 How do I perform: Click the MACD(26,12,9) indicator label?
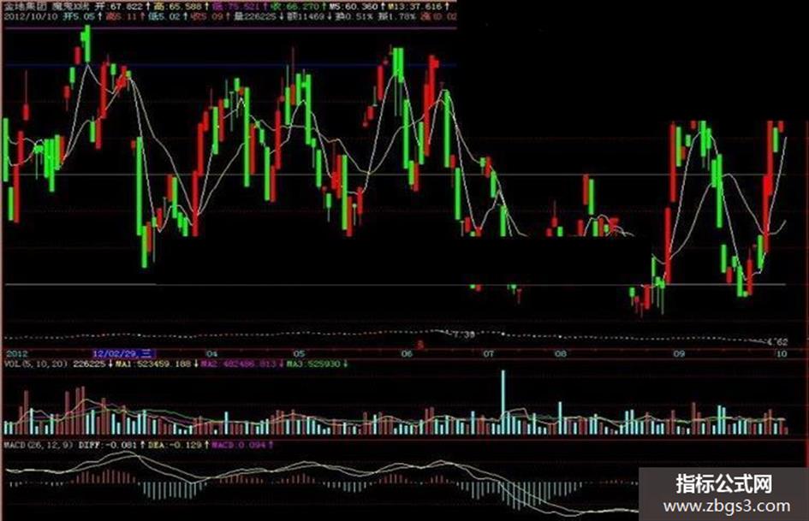click(x=39, y=445)
